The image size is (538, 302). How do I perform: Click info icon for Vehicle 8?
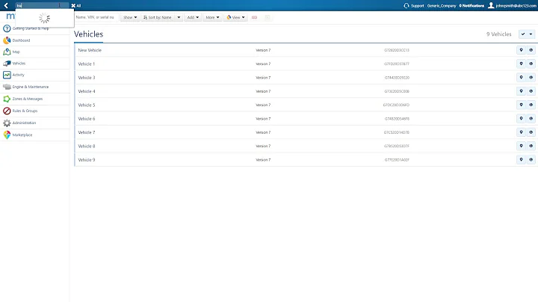[531, 147]
